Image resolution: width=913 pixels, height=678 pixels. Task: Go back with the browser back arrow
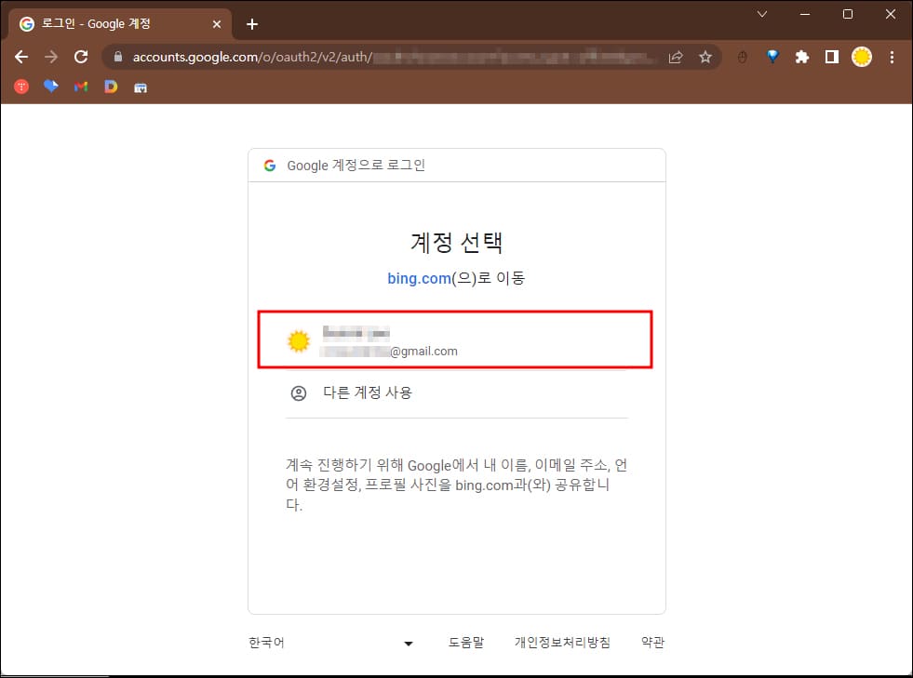click(x=21, y=57)
